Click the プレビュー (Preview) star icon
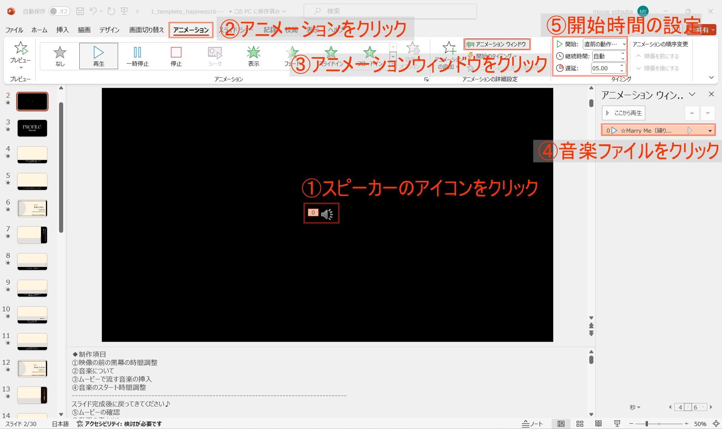Screen dimensions: 722x429 click(20, 49)
